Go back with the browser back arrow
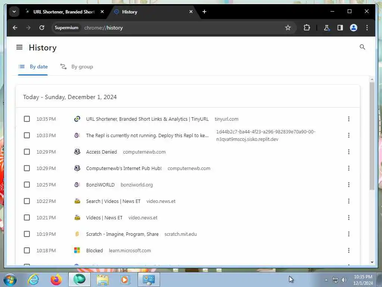This screenshot has height=287, width=382. click(x=15, y=28)
